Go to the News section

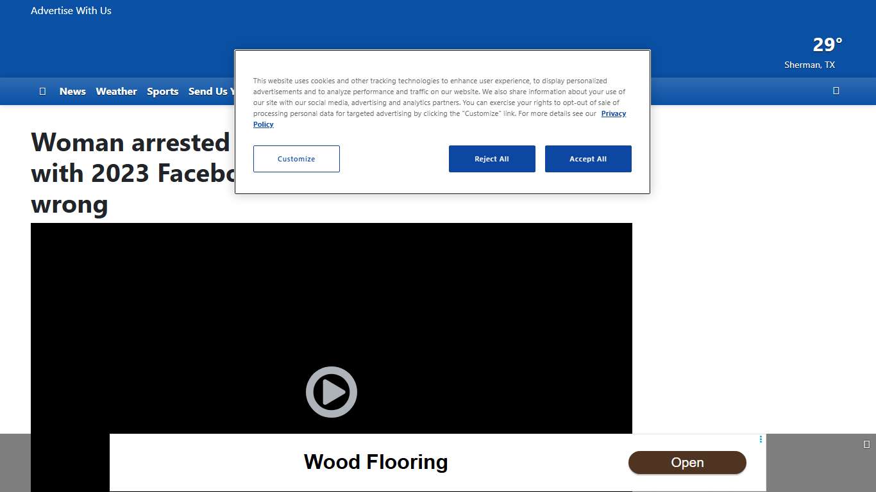[72, 91]
